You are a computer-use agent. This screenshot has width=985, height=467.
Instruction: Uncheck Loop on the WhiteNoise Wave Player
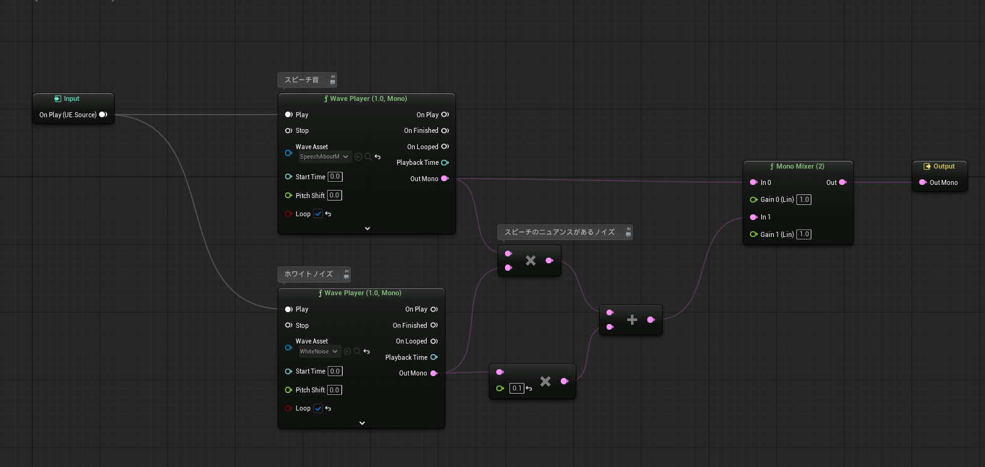(x=318, y=409)
